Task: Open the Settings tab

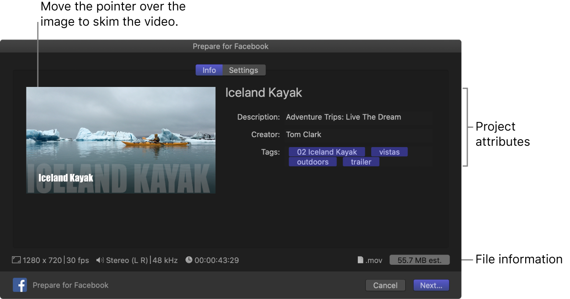Action: point(244,70)
